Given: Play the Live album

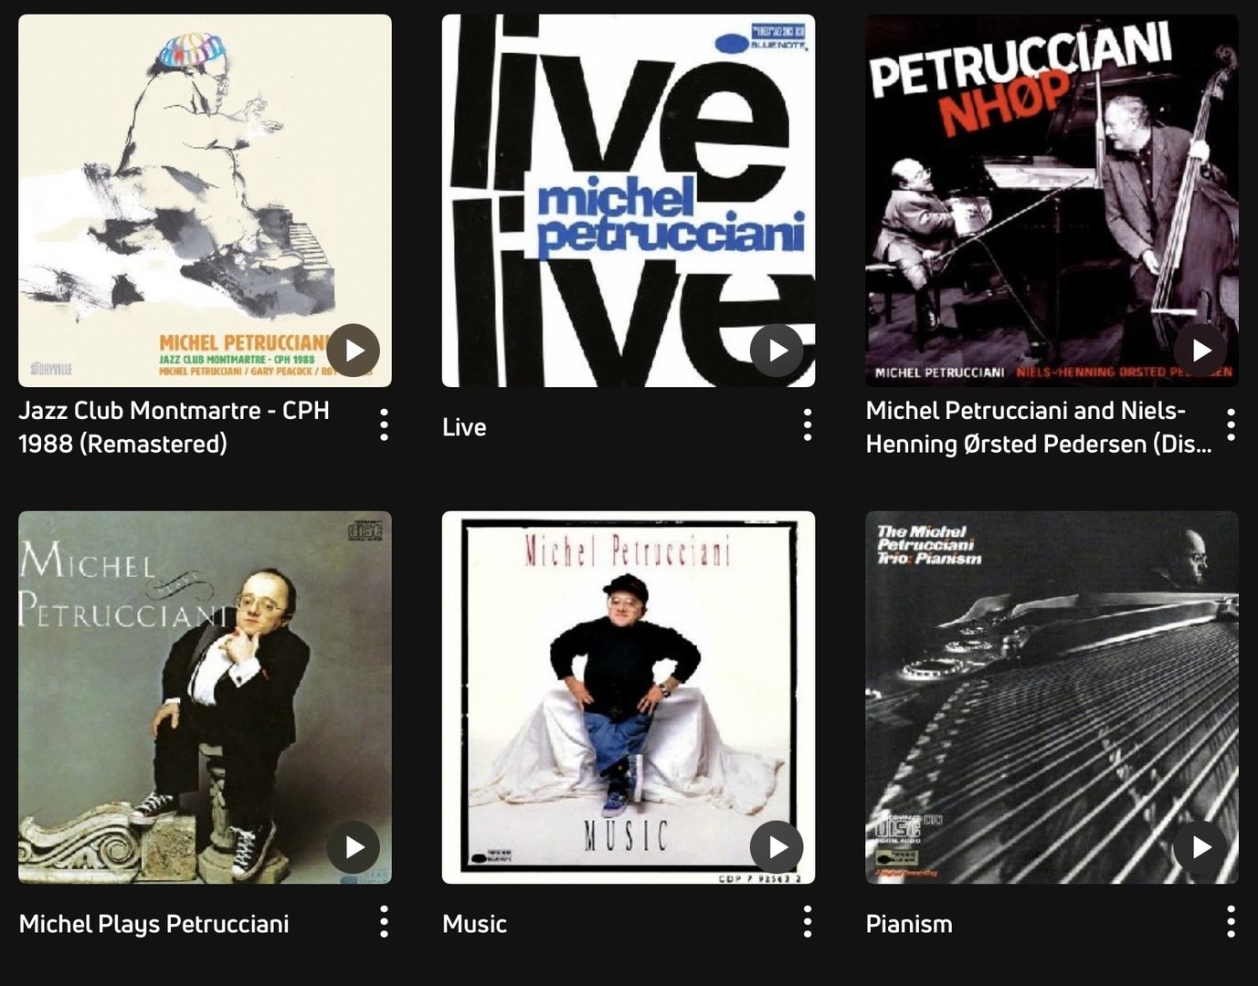Looking at the screenshot, I should 777,351.
